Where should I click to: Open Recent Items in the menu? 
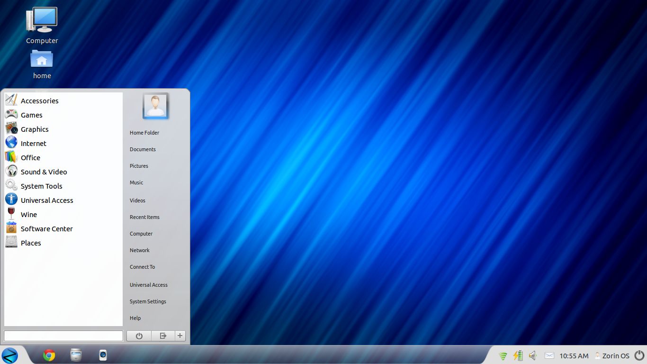click(x=144, y=217)
